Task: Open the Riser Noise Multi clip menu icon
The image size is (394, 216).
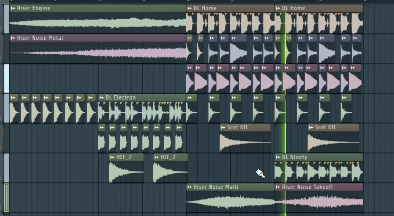Action: pyautogui.click(x=190, y=187)
